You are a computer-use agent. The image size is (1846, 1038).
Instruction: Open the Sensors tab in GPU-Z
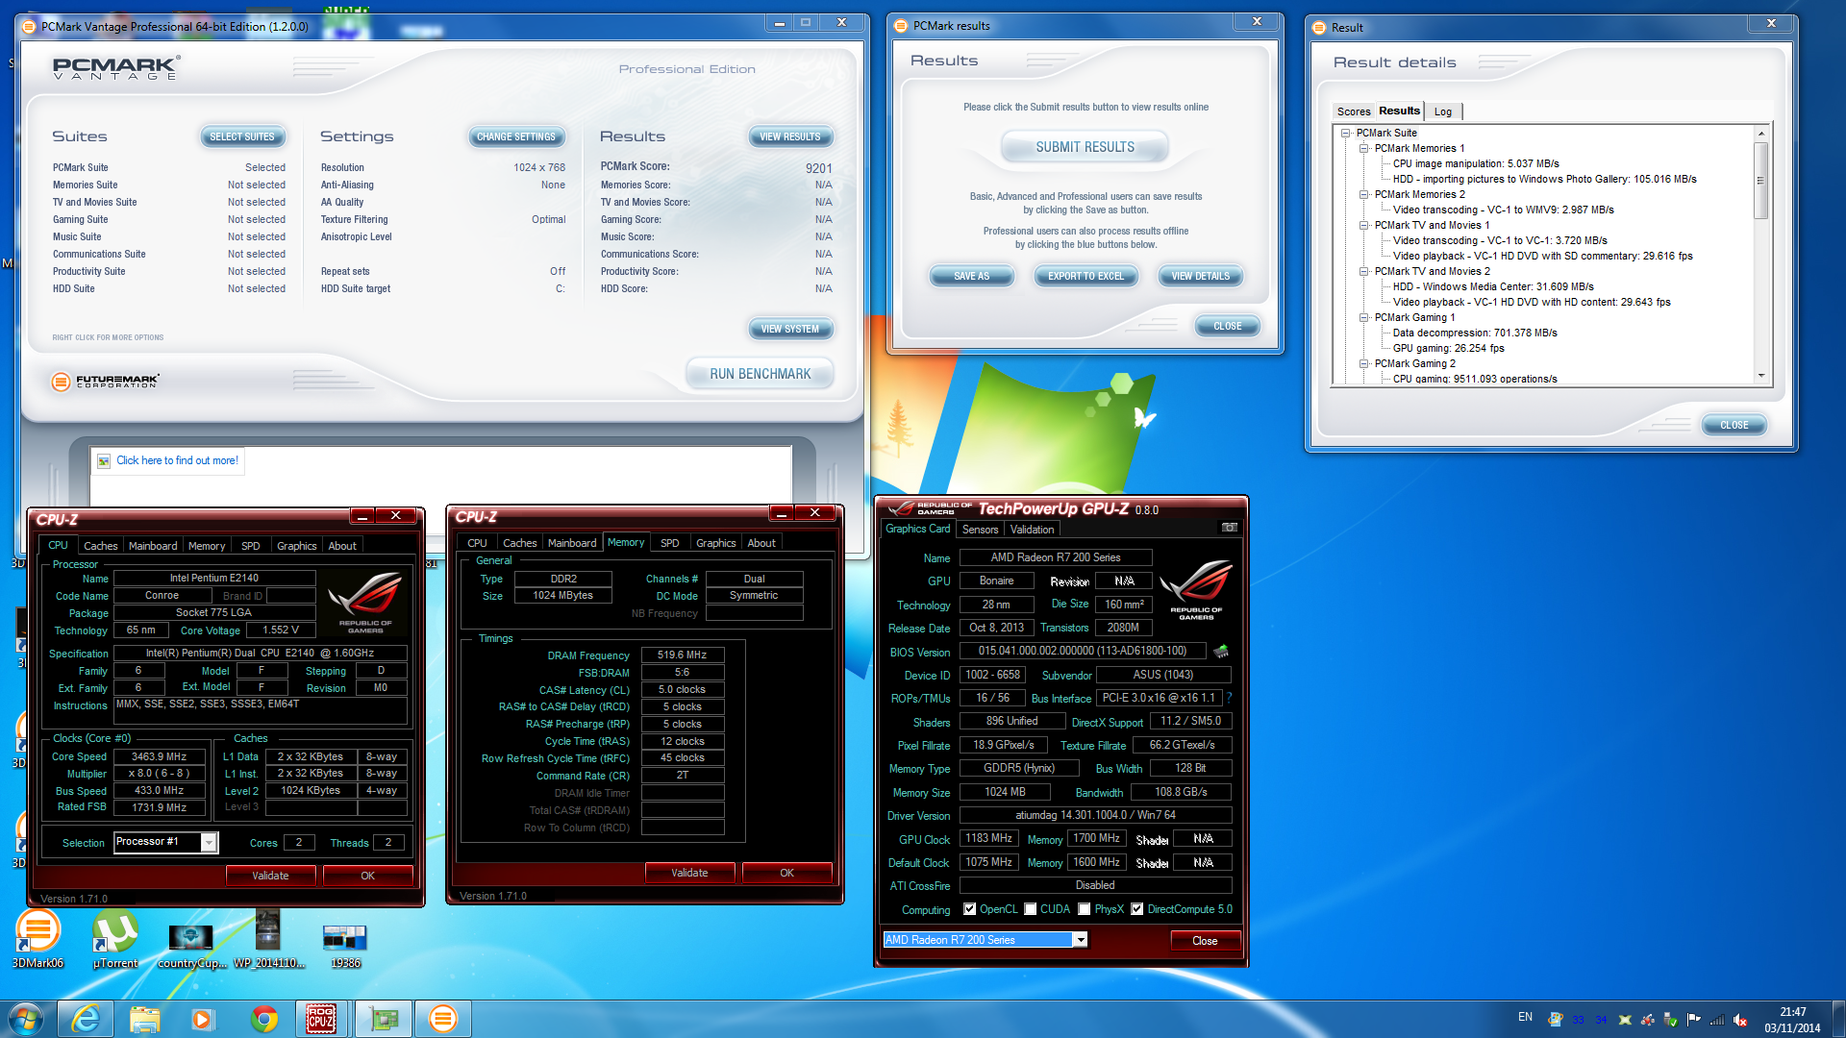(x=980, y=530)
